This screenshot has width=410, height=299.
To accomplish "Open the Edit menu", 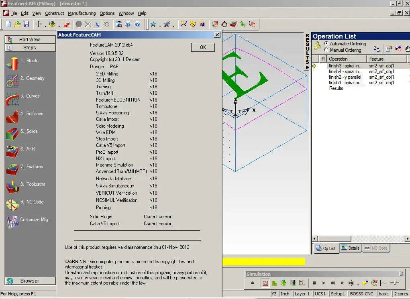I will coord(24,13).
